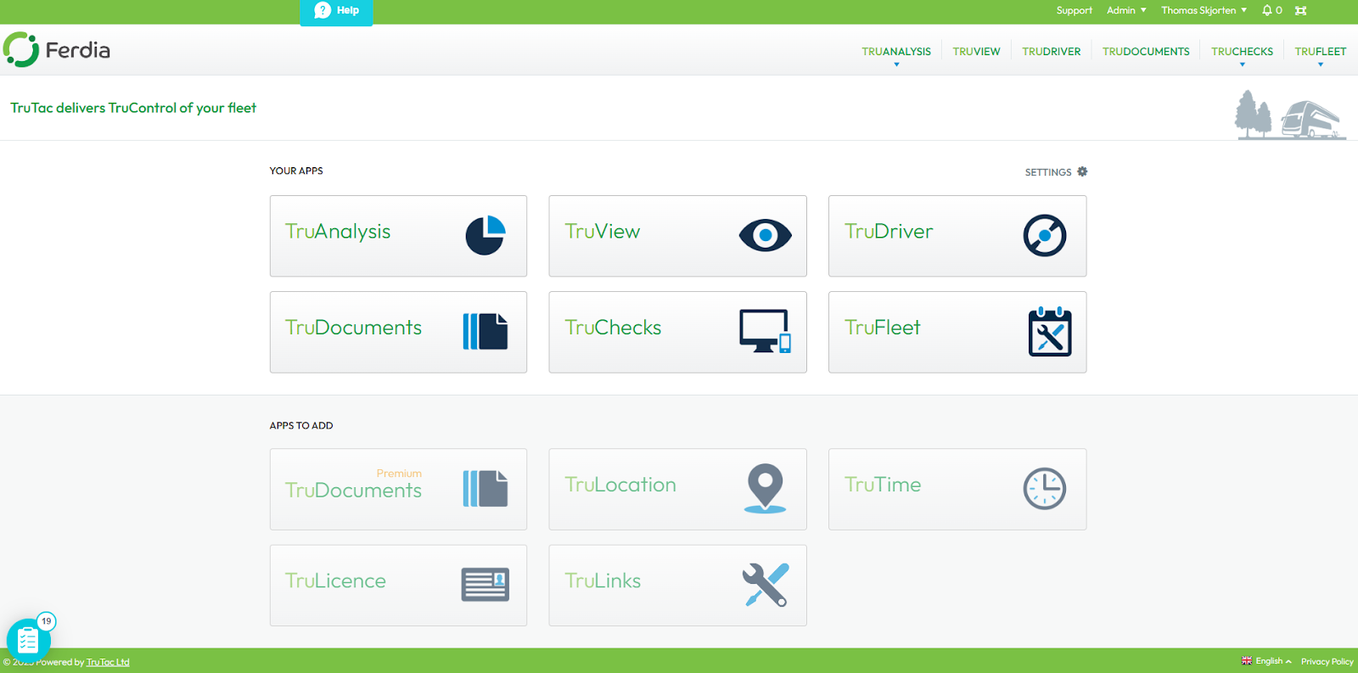
Task: Click the TruChecks monitor and phone icon
Action: coord(765,331)
